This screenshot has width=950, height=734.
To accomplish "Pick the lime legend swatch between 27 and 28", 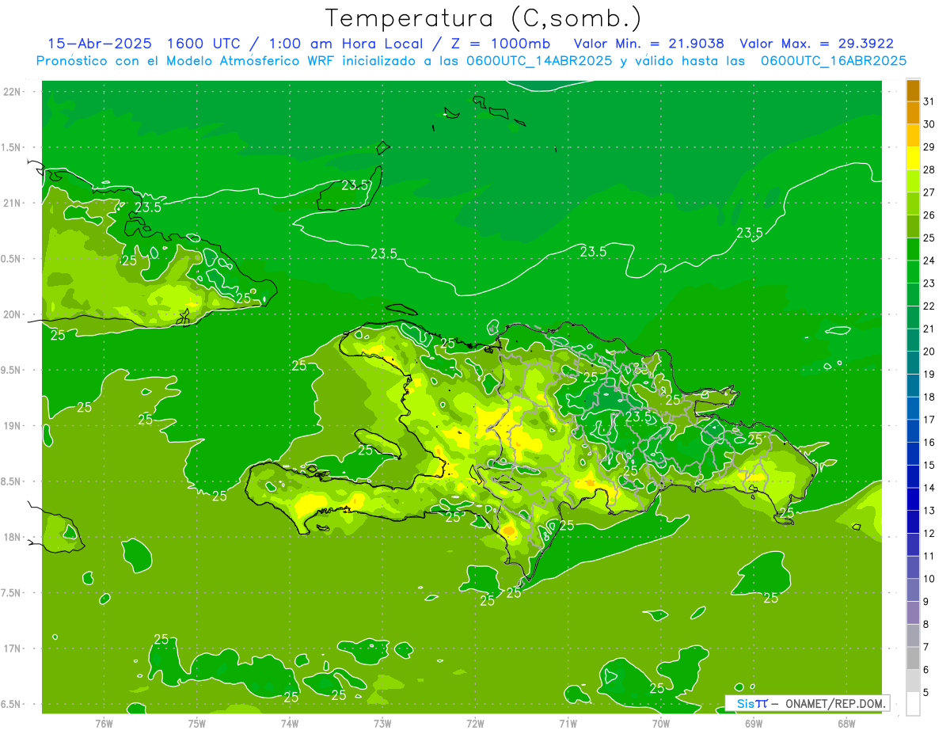I will pyautogui.click(x=913, y=181).
